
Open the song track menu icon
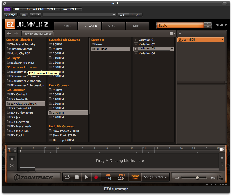pyautogui.click(x=222, y=150)
